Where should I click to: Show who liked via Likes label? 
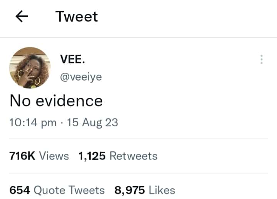point(162,190)
